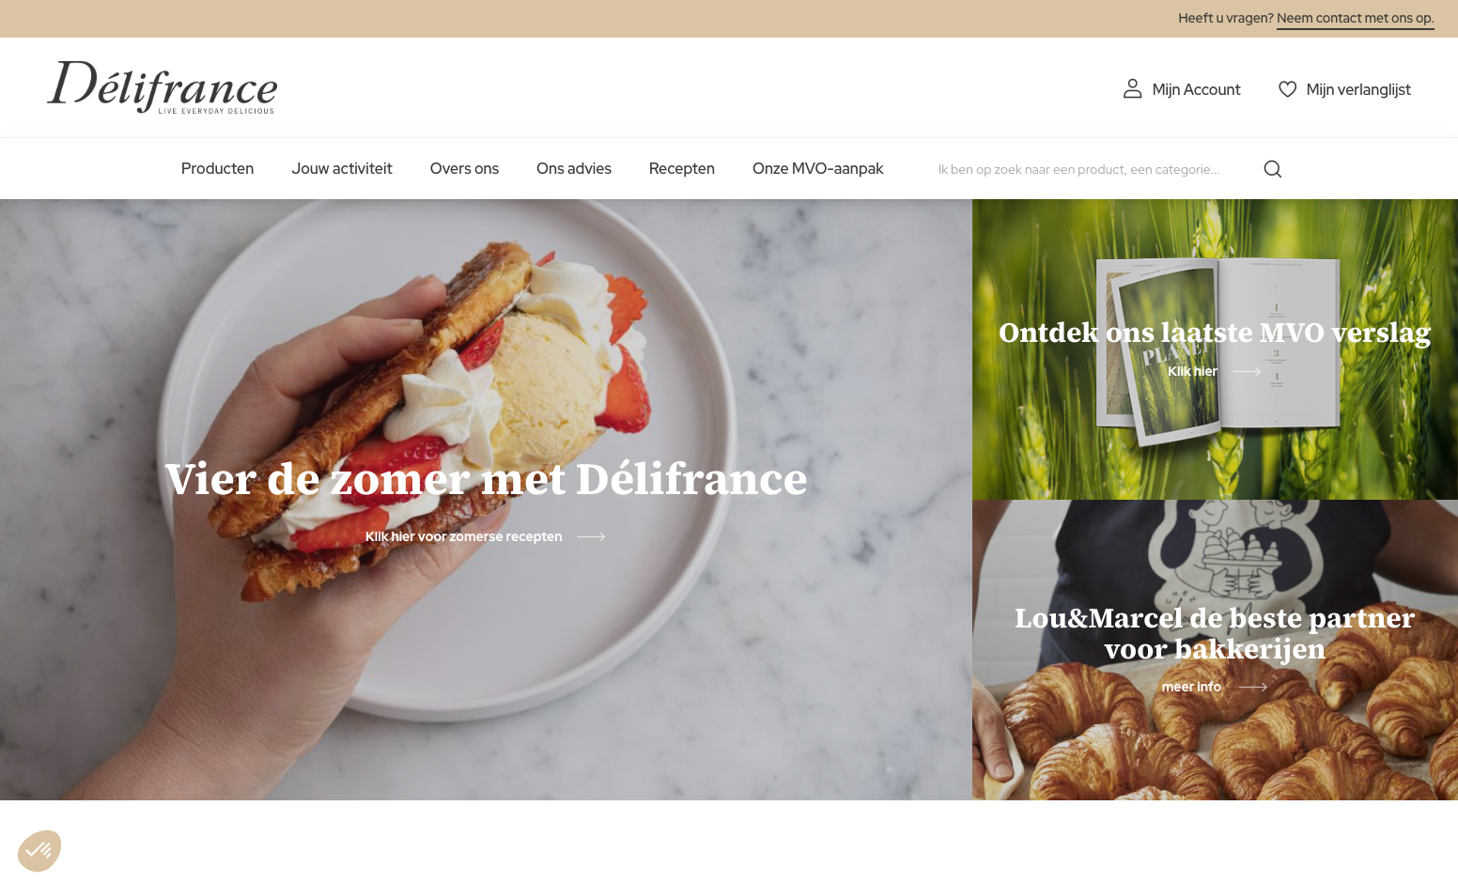
Task: Open the Producten menu
Action: 217,169
